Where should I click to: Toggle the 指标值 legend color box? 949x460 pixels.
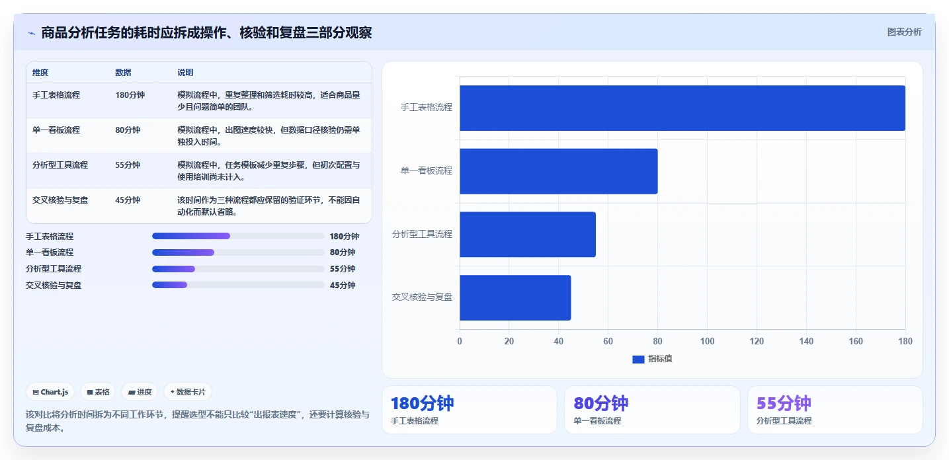[638, 359]
